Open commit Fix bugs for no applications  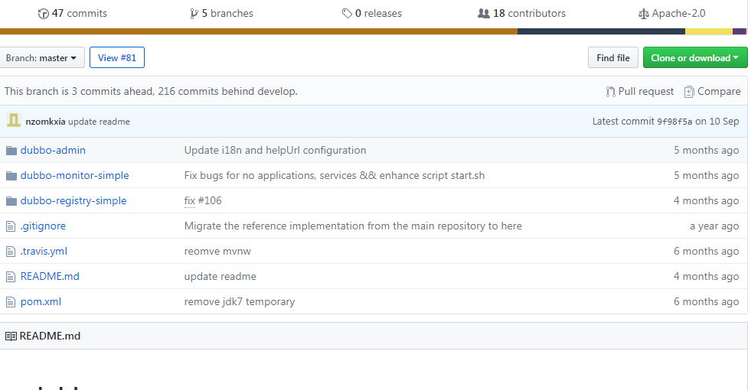point(334,176)
